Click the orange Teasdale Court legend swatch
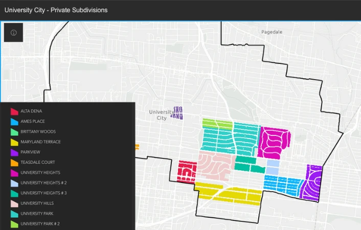This screenshot has height=230, width=361. click(x=14, y=163)
